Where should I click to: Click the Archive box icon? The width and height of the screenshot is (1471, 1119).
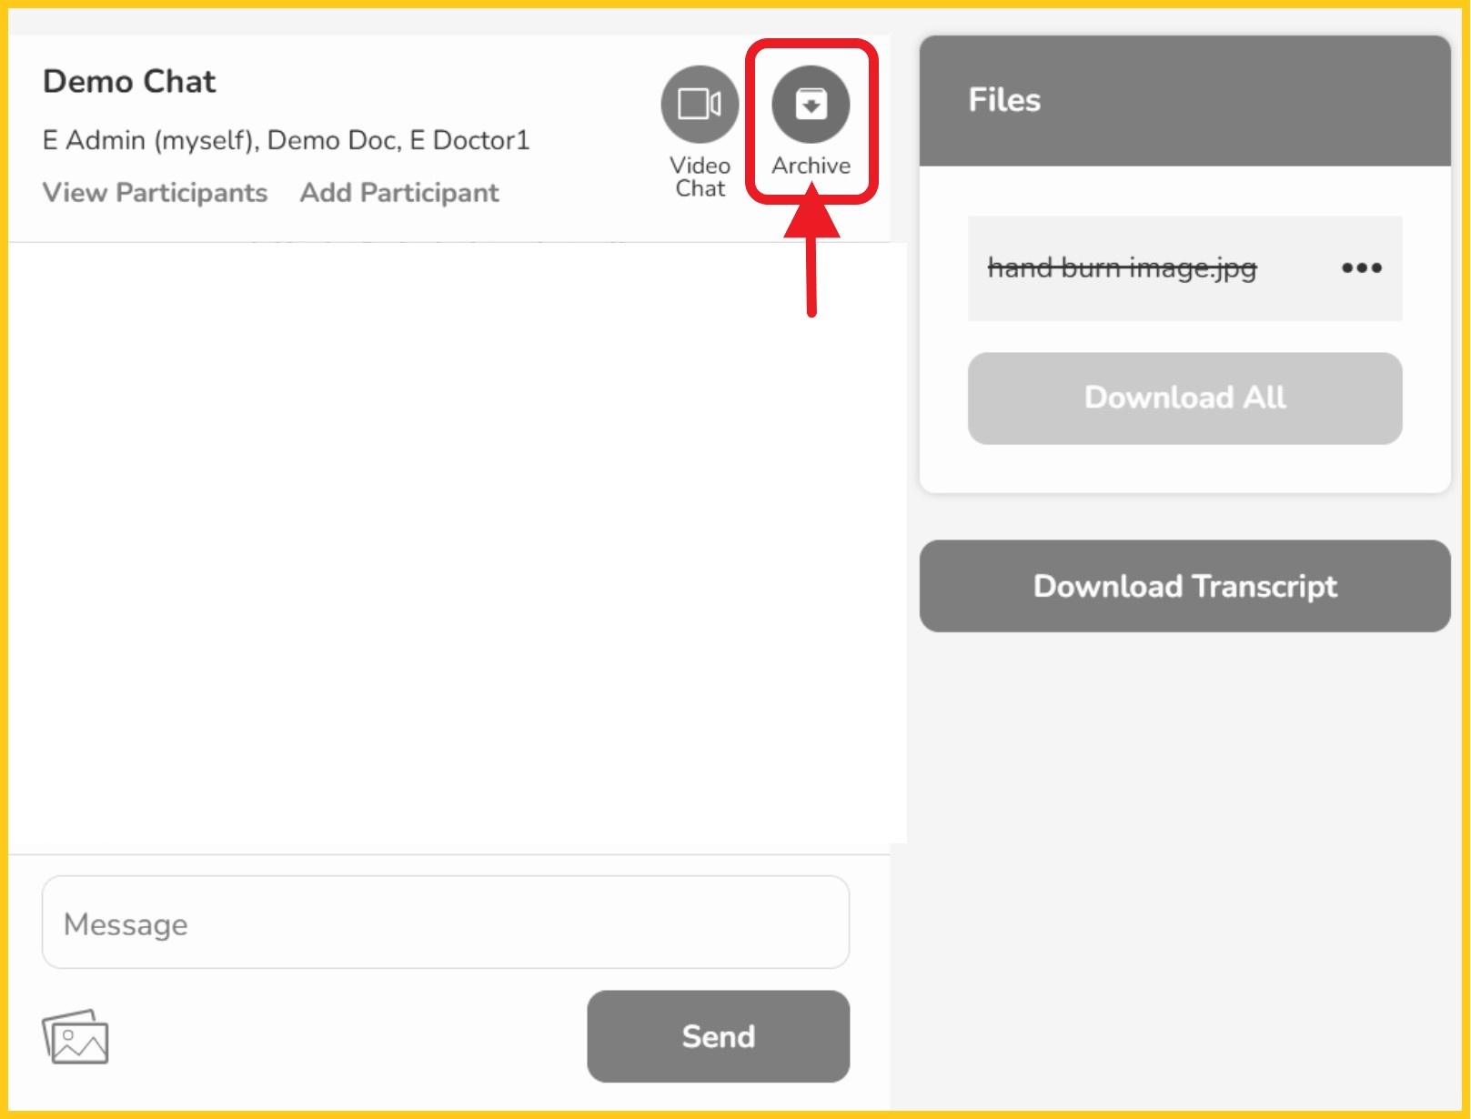[x=811, y=105]
